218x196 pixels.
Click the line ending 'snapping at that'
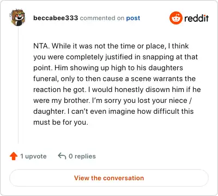(116, 57)
